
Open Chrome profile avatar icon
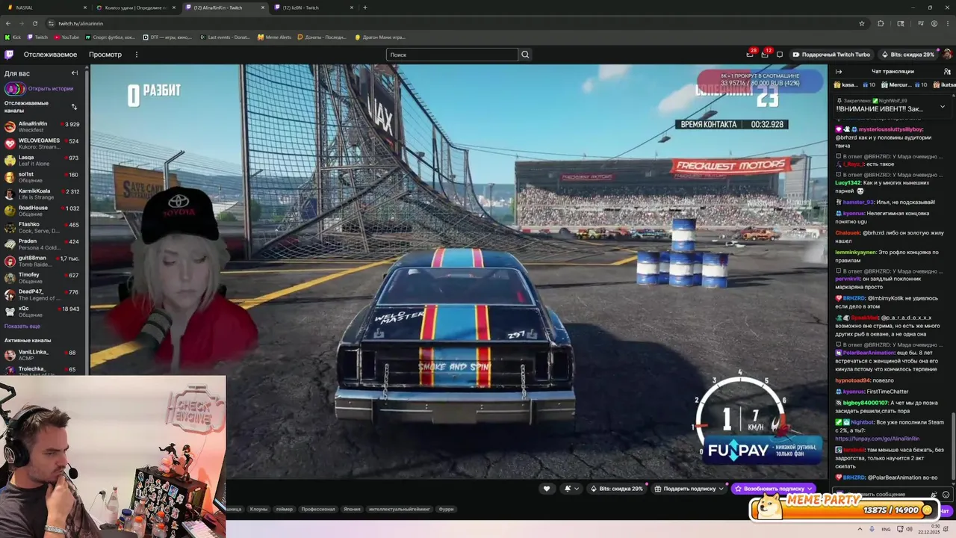(x=934, y=23)
